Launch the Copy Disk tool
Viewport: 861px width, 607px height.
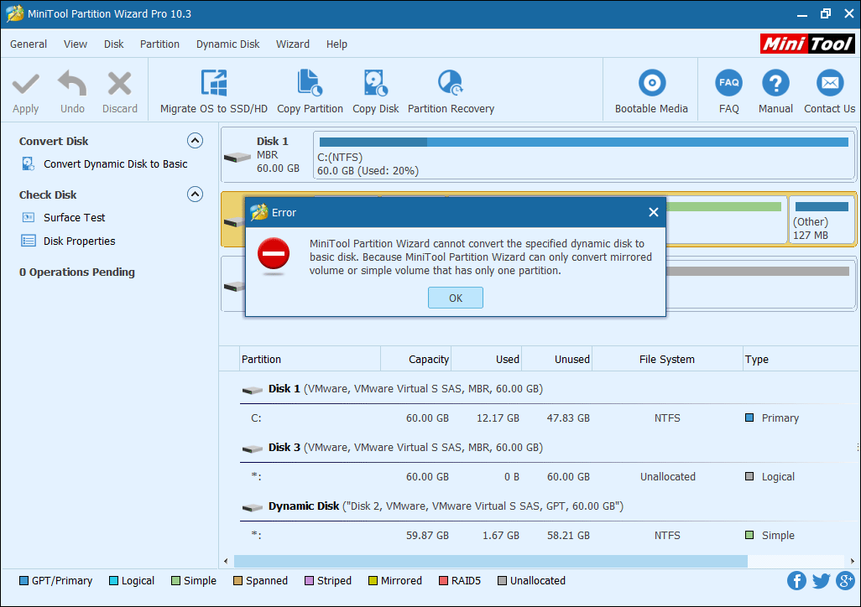click(375, 84)
